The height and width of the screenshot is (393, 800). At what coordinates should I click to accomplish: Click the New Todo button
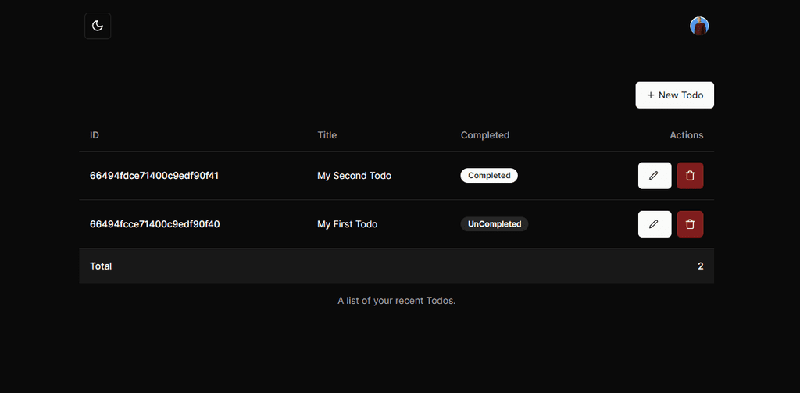(674, 95)
